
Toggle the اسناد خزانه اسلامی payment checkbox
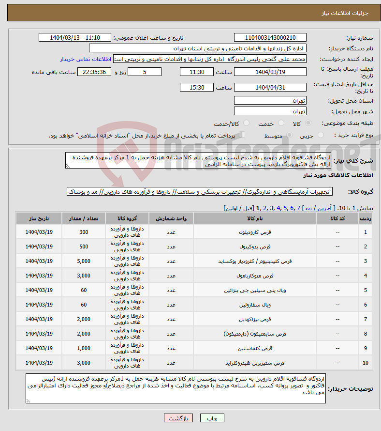(x=242, y=135)
